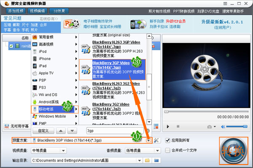Stop the preview playback
This screenshot has height=168, width=253.
[178, 126]
